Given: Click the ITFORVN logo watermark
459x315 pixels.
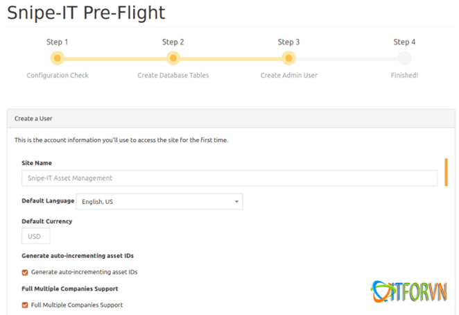Looking at the screenshot, I should pos(408,290).
